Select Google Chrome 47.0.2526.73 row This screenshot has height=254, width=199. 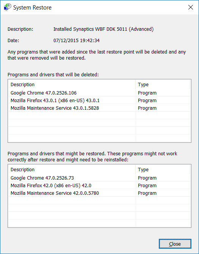pyautogui.click(x=99, y=178)
